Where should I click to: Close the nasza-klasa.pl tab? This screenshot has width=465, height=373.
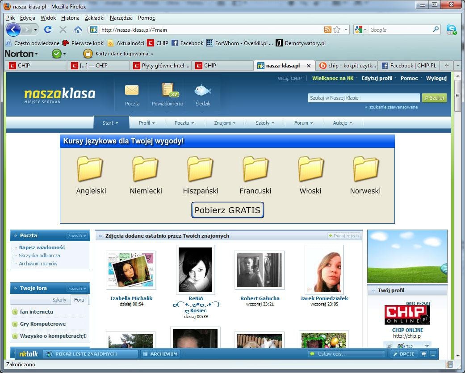[308, 66]
